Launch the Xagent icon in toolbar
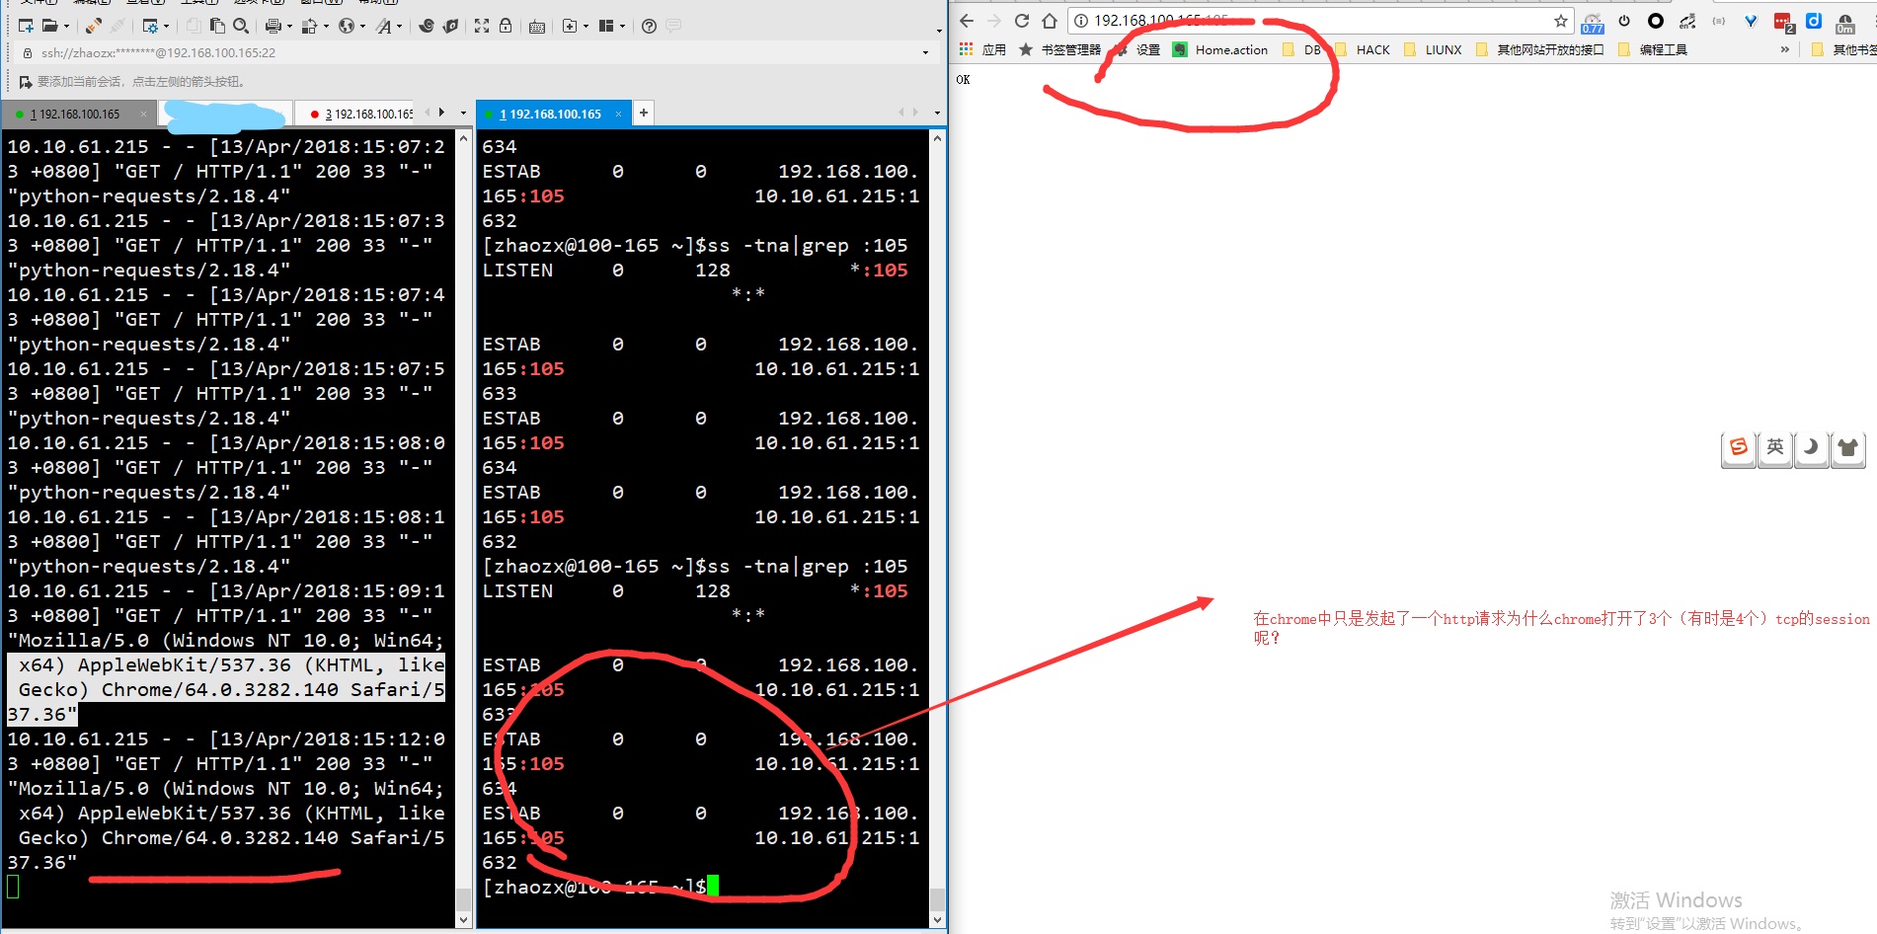 (450, 26)
